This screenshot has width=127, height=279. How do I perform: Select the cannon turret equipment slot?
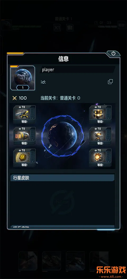[x=24, y=114]
